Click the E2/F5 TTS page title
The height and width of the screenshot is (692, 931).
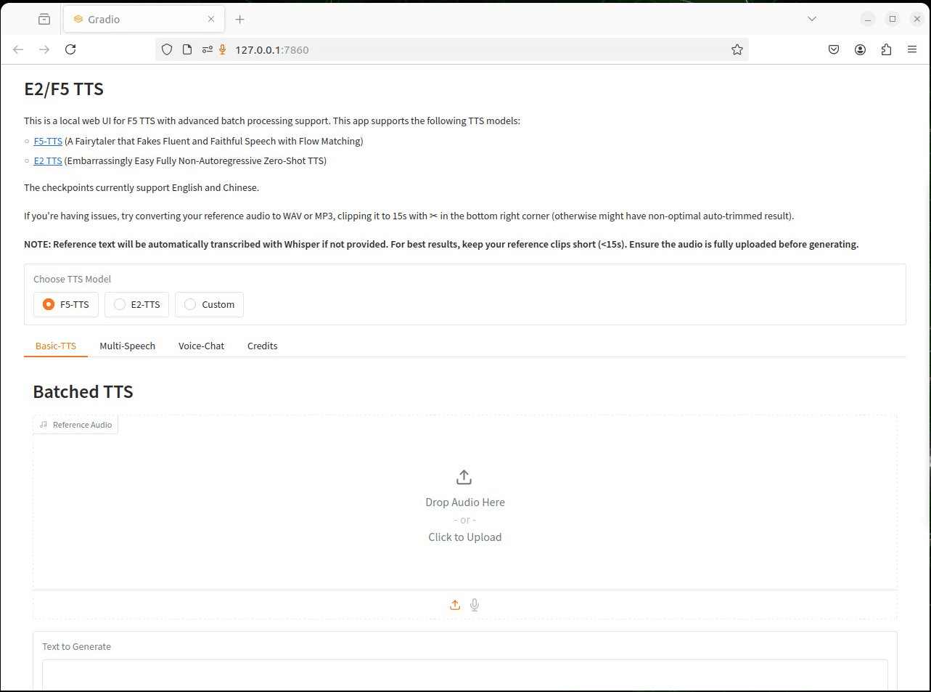tap(64, 89)
